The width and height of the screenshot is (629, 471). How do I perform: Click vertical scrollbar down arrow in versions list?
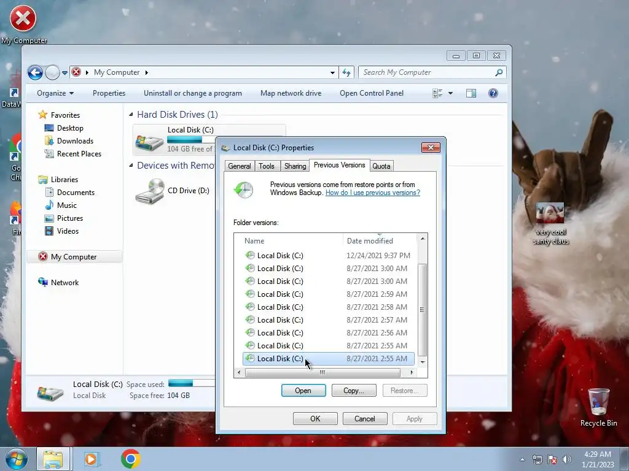click(423, 362)
